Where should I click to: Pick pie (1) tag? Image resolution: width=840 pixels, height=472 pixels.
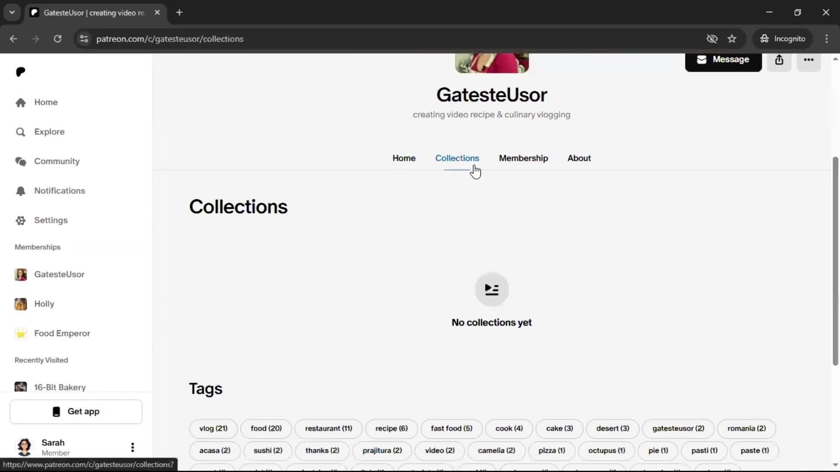[x=658, y=451]
